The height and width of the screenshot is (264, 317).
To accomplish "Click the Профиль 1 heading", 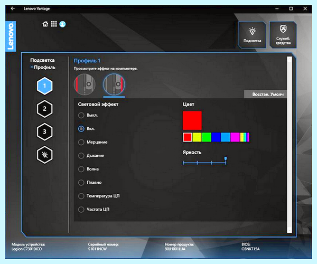I will click(x=87, y=61).
